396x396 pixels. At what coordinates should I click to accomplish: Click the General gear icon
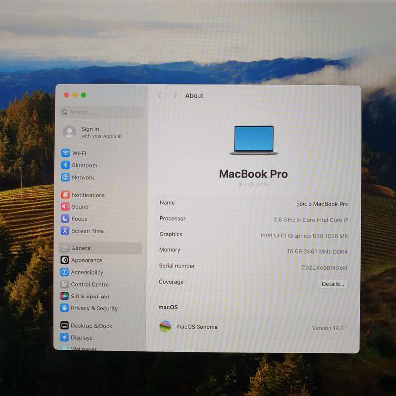[x=65, y=248]
